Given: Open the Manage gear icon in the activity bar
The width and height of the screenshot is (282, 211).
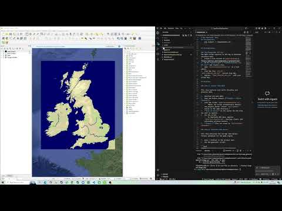Looking at the screenshot, I should pos(158,175).
